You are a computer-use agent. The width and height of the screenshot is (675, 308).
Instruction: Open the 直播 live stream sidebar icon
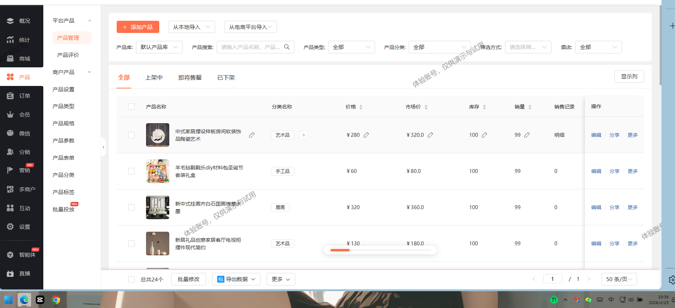pyautogui.click(x=10, y=273)
